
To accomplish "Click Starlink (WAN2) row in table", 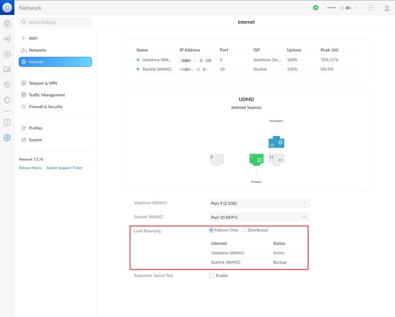I will tap(246, 69).
